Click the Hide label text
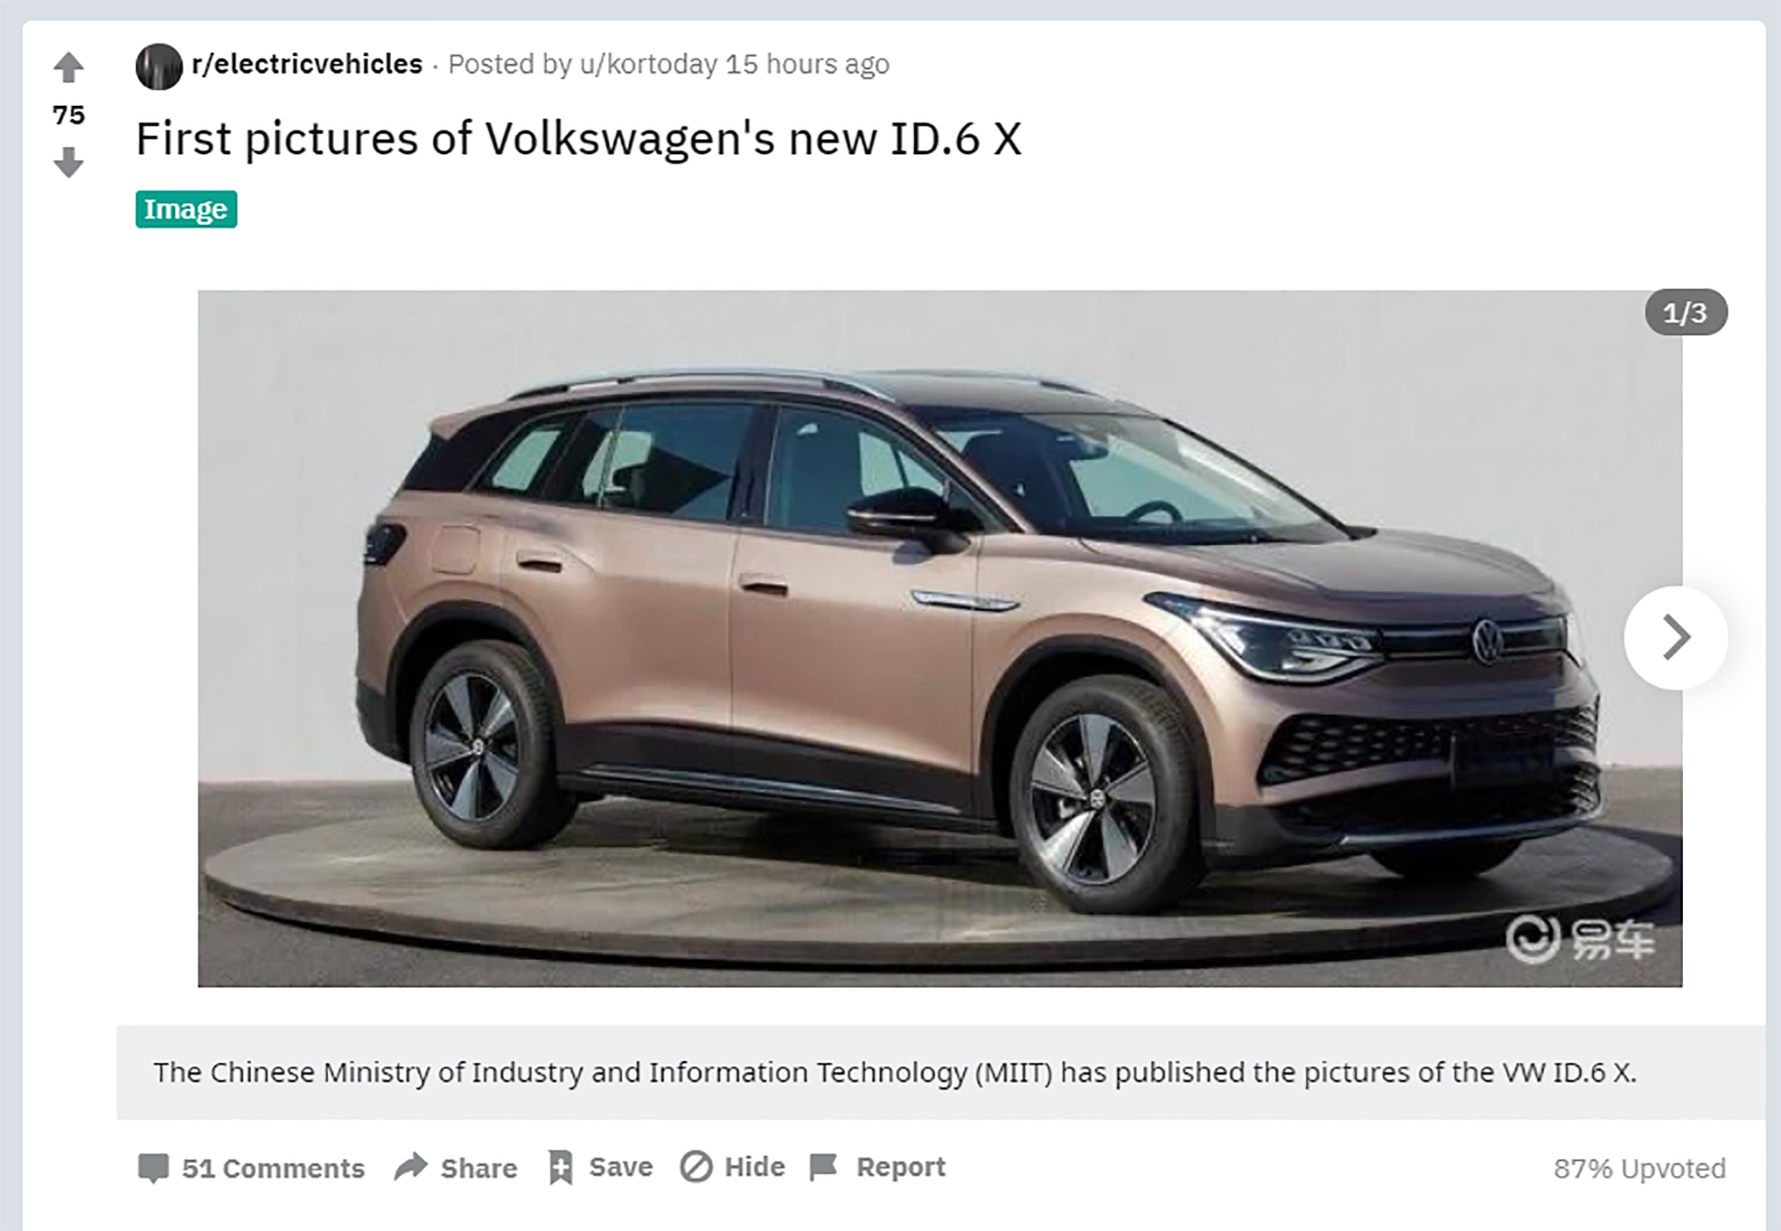Screen dimensions: 1781x1231 point(754,1166)
